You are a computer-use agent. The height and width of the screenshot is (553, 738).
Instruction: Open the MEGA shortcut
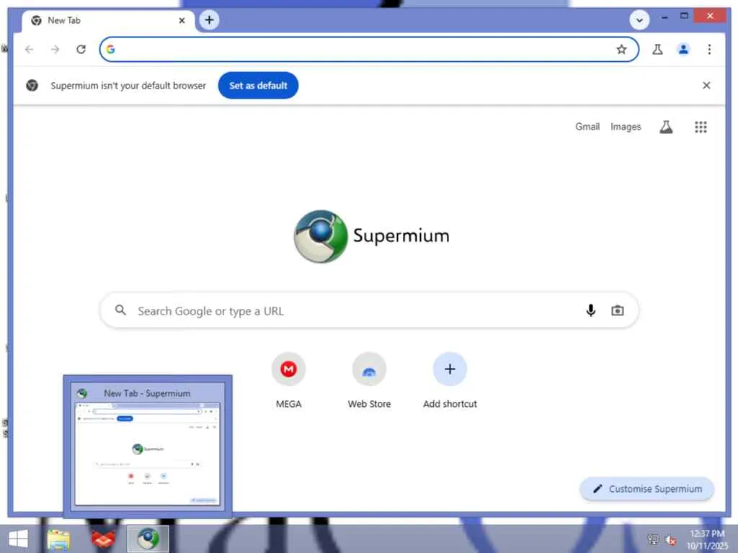(x=288, y=380)
